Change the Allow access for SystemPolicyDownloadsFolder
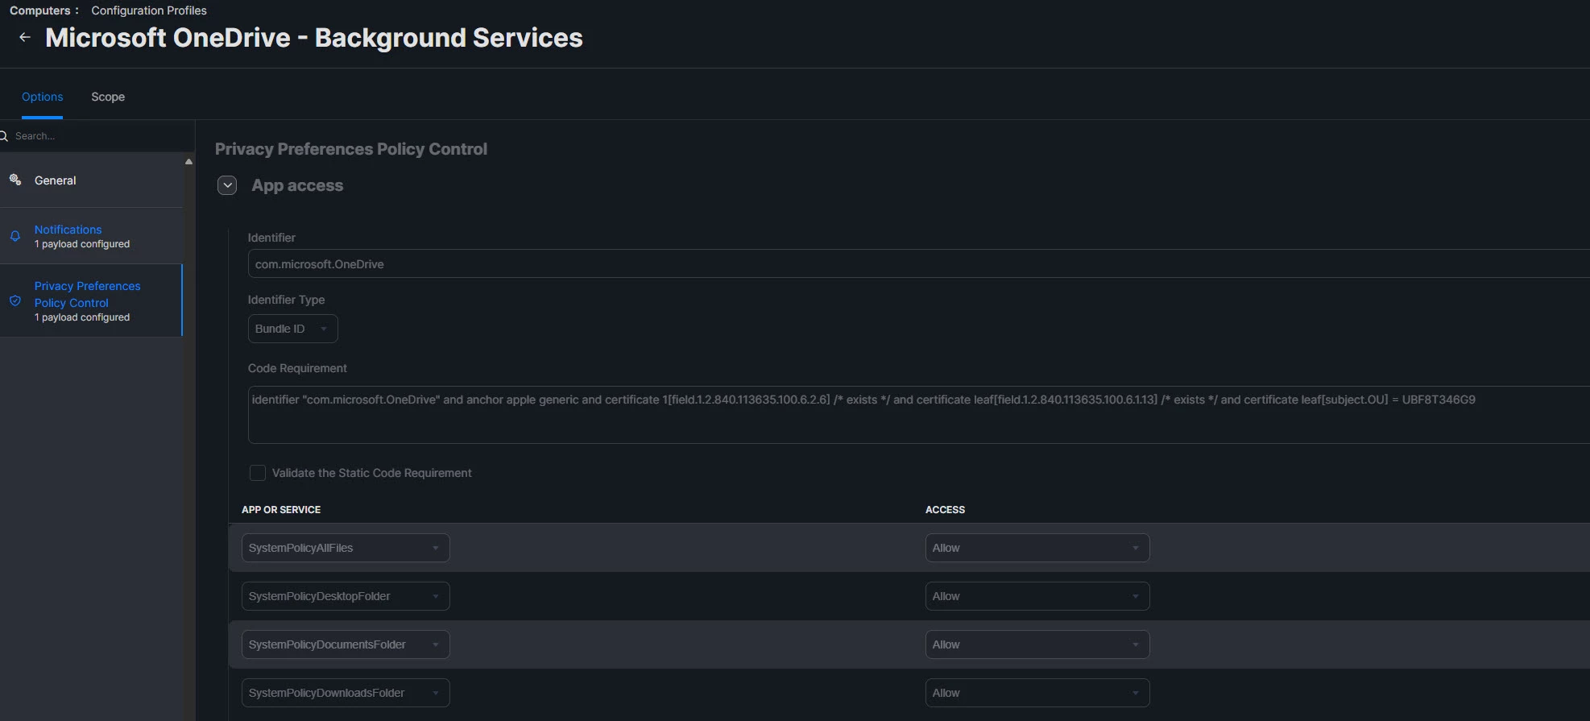The width and height of the screenshot is (1590, 721). tap(1037, 693)
